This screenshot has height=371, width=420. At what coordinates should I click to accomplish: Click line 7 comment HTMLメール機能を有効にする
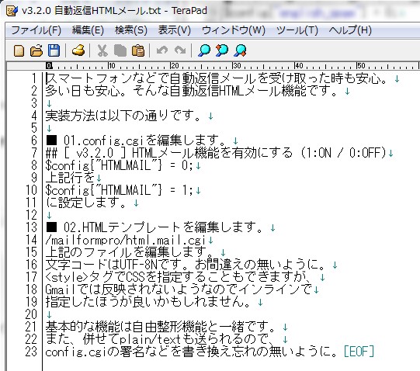click(213, 153)
